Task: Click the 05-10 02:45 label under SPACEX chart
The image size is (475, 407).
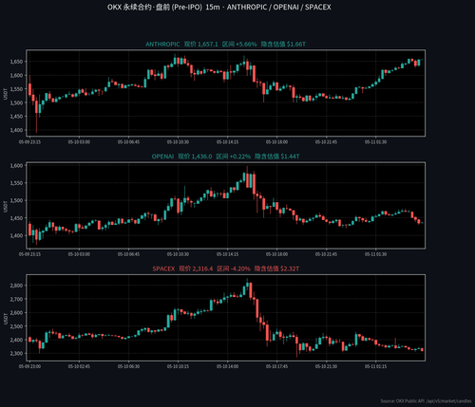Action: point(79,366)
